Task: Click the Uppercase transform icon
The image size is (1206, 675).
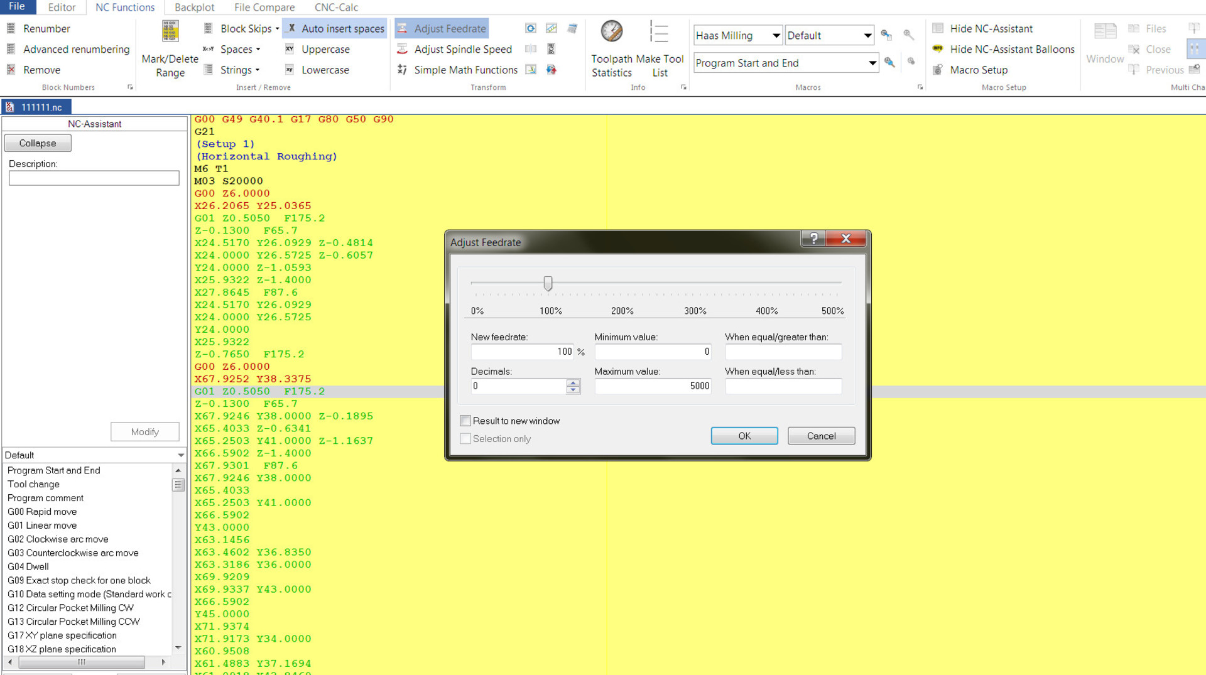Action: [290, 50]
